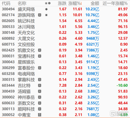This screenshot has height=118, width=130.
Task: Click the R badge beside 宝通科技
Action: click(x=40, y=56)
